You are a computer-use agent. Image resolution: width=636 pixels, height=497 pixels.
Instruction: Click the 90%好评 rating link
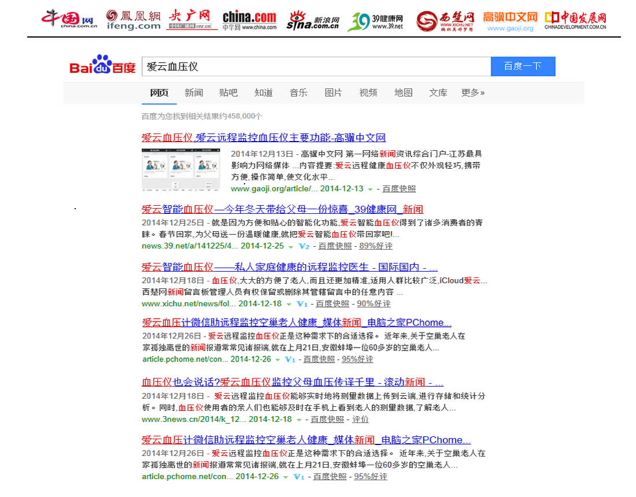coord(374,303)
